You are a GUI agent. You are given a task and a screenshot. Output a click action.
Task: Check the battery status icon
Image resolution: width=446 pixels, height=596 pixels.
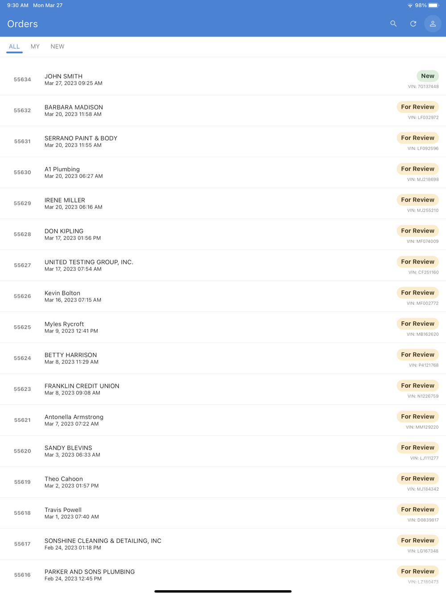(x=434, y=5)
